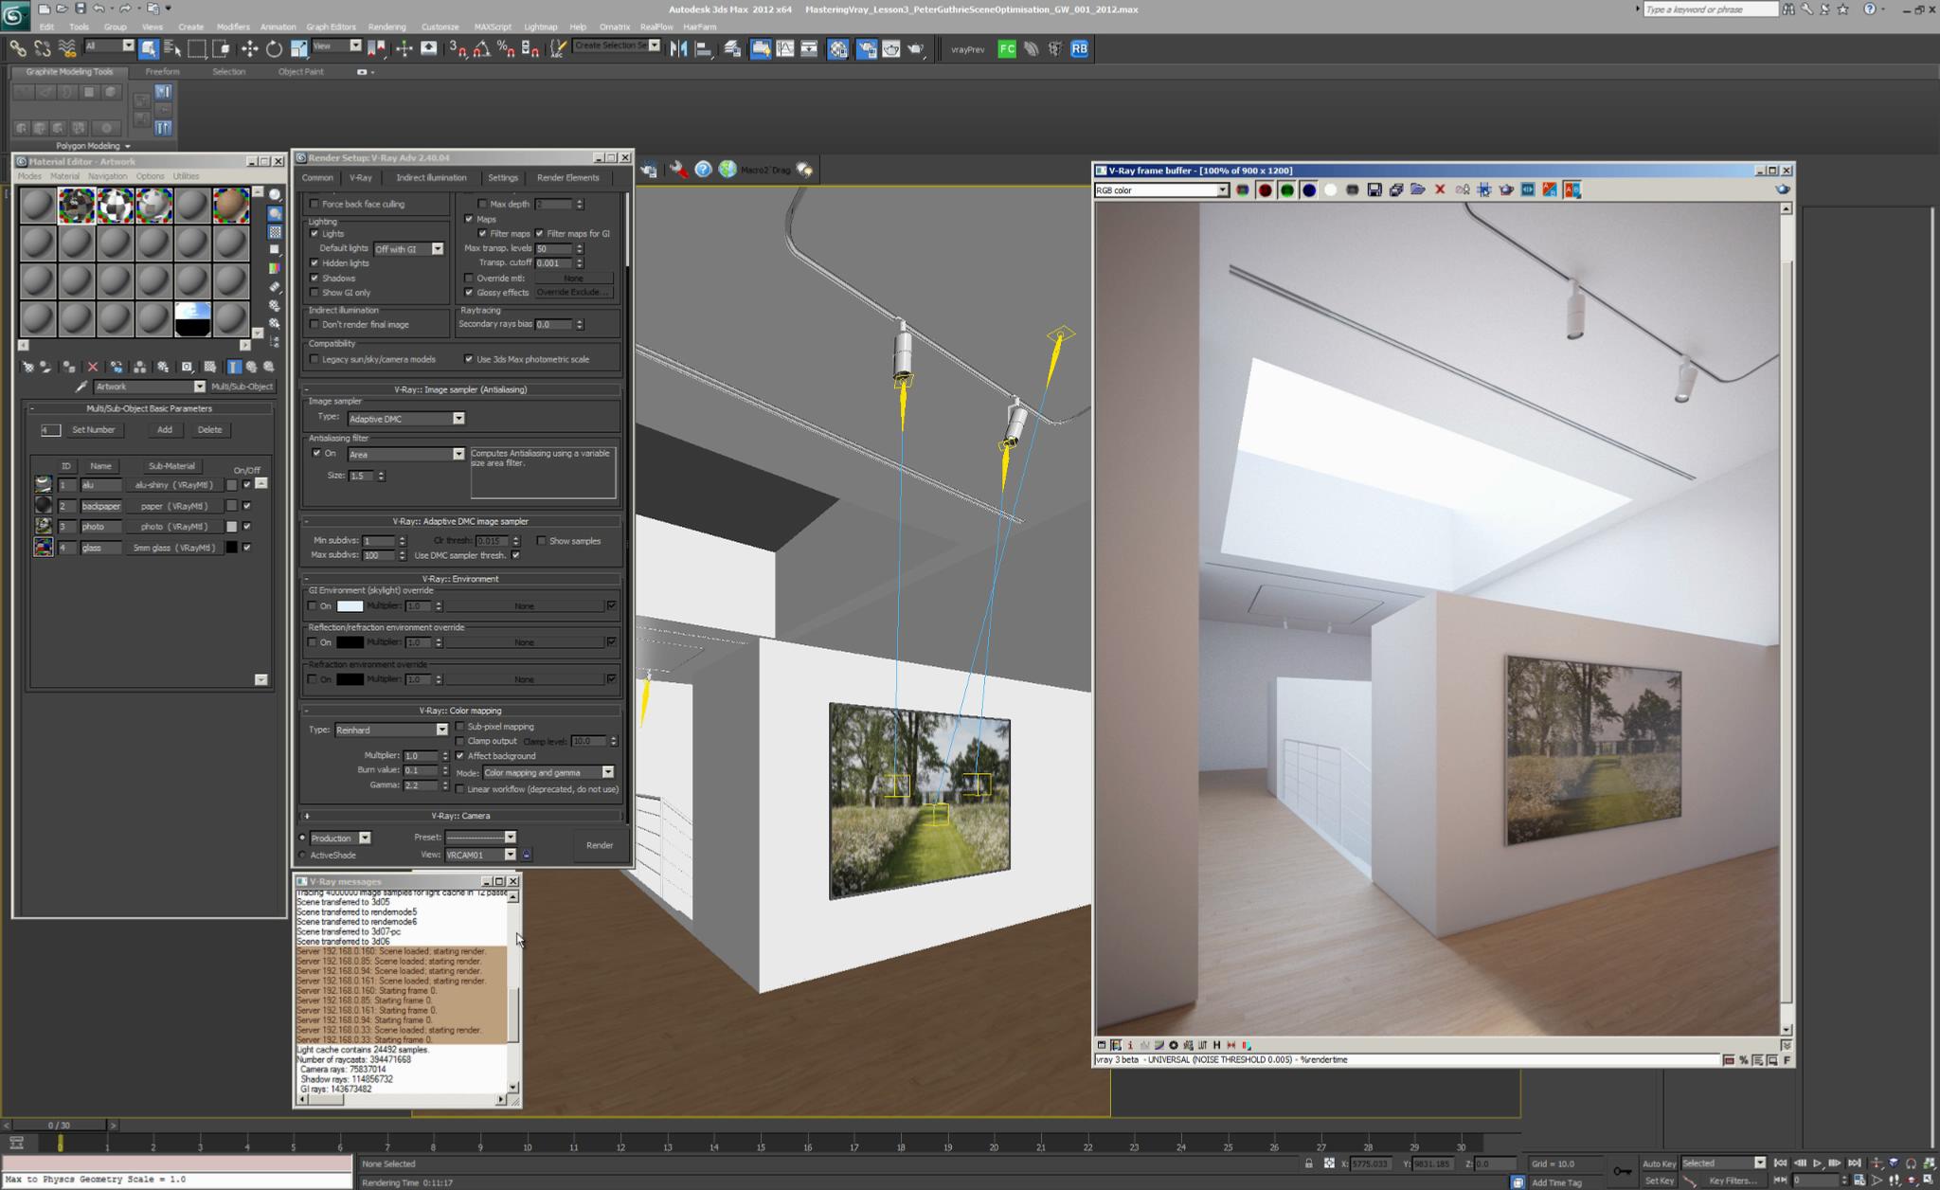The width and height of the screenshot is (1940, 1190).
Task: Click the time slider 0 / 30 handle
Action: tap(59, 1126)
